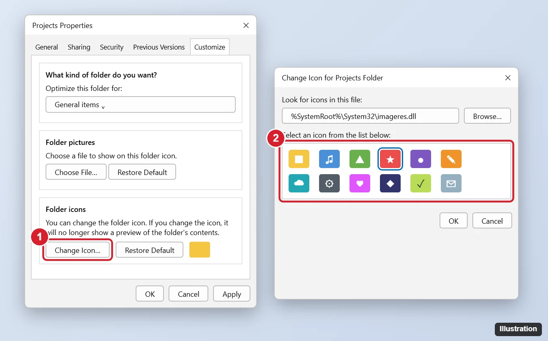Close the Change Icon dialog
The width and height of the screenshot is (548, 341).
[508, 78]
